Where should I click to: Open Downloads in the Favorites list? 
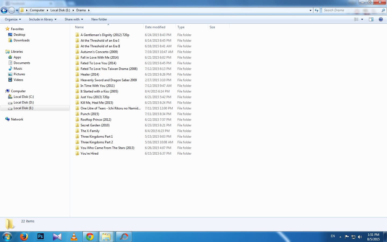21,40
